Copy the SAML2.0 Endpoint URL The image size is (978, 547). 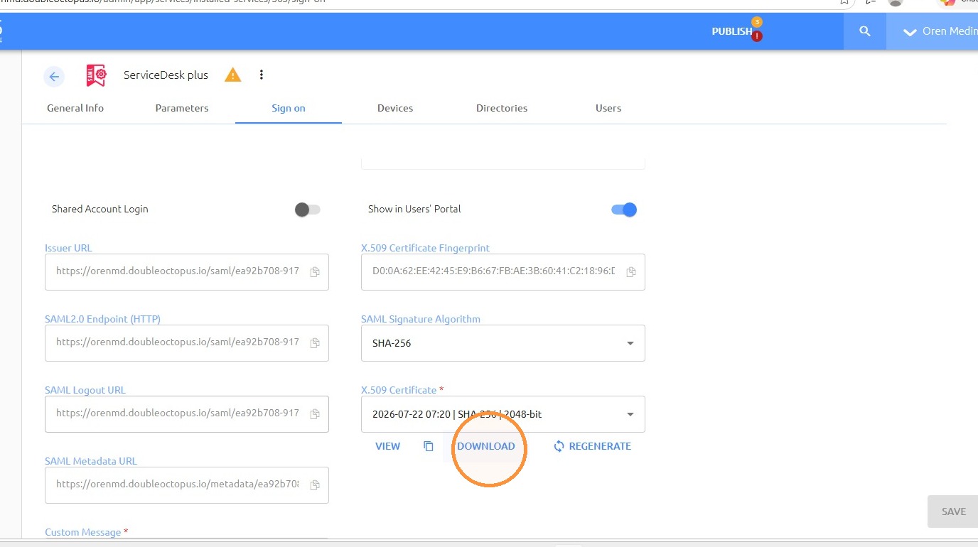point(314,343)
